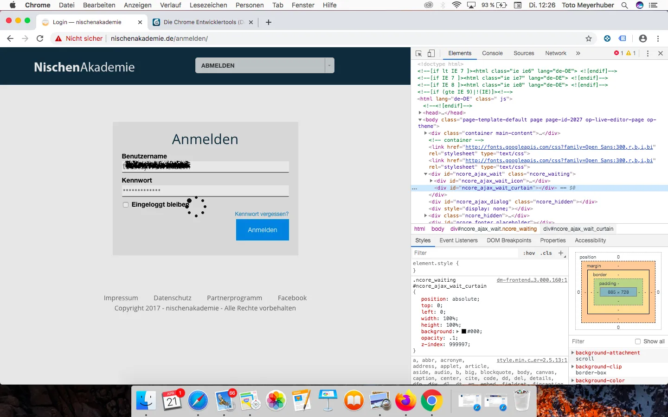Collapse the ncore_ajax_wait div node

coord(426,174)
